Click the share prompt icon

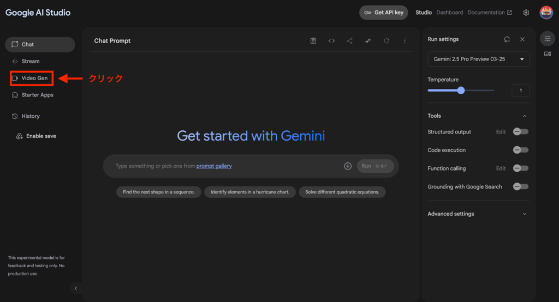349,40
